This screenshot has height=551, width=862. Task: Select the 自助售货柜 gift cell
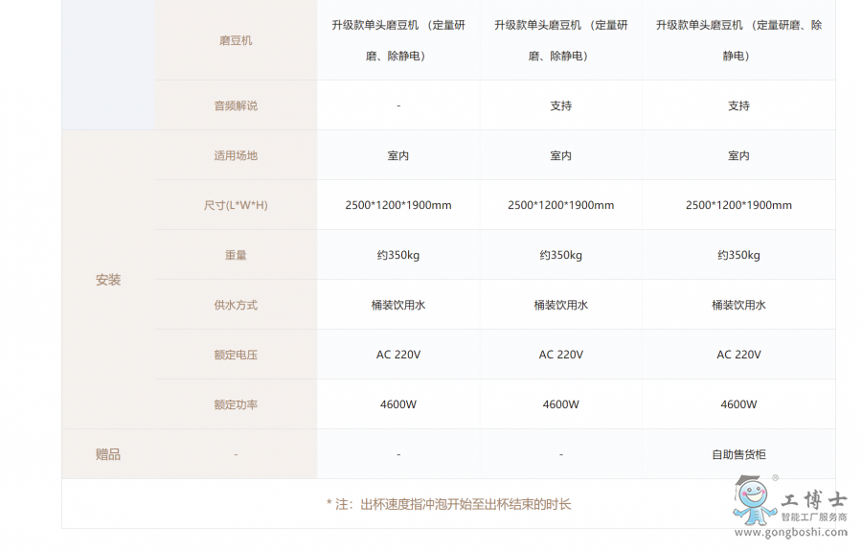pyautogui.click(x=738, y=454)
